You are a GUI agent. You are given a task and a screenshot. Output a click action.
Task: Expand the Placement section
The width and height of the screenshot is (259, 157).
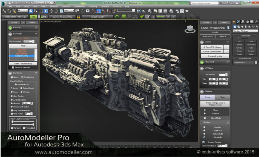tap(202, 62)
